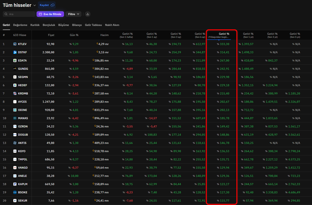Sort by Getiri % Son 1 ay header
The image size is (312, 205).
152,35
